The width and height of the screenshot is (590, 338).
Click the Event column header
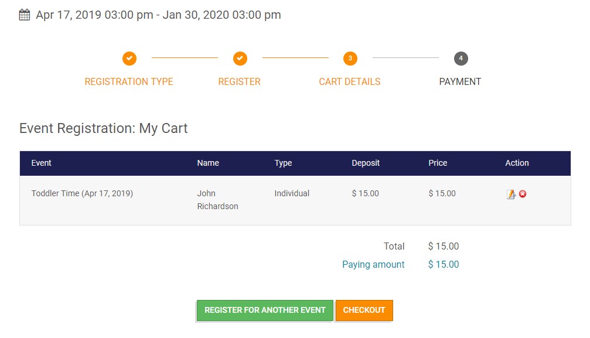pyautogui.click(x=41, y=163)
